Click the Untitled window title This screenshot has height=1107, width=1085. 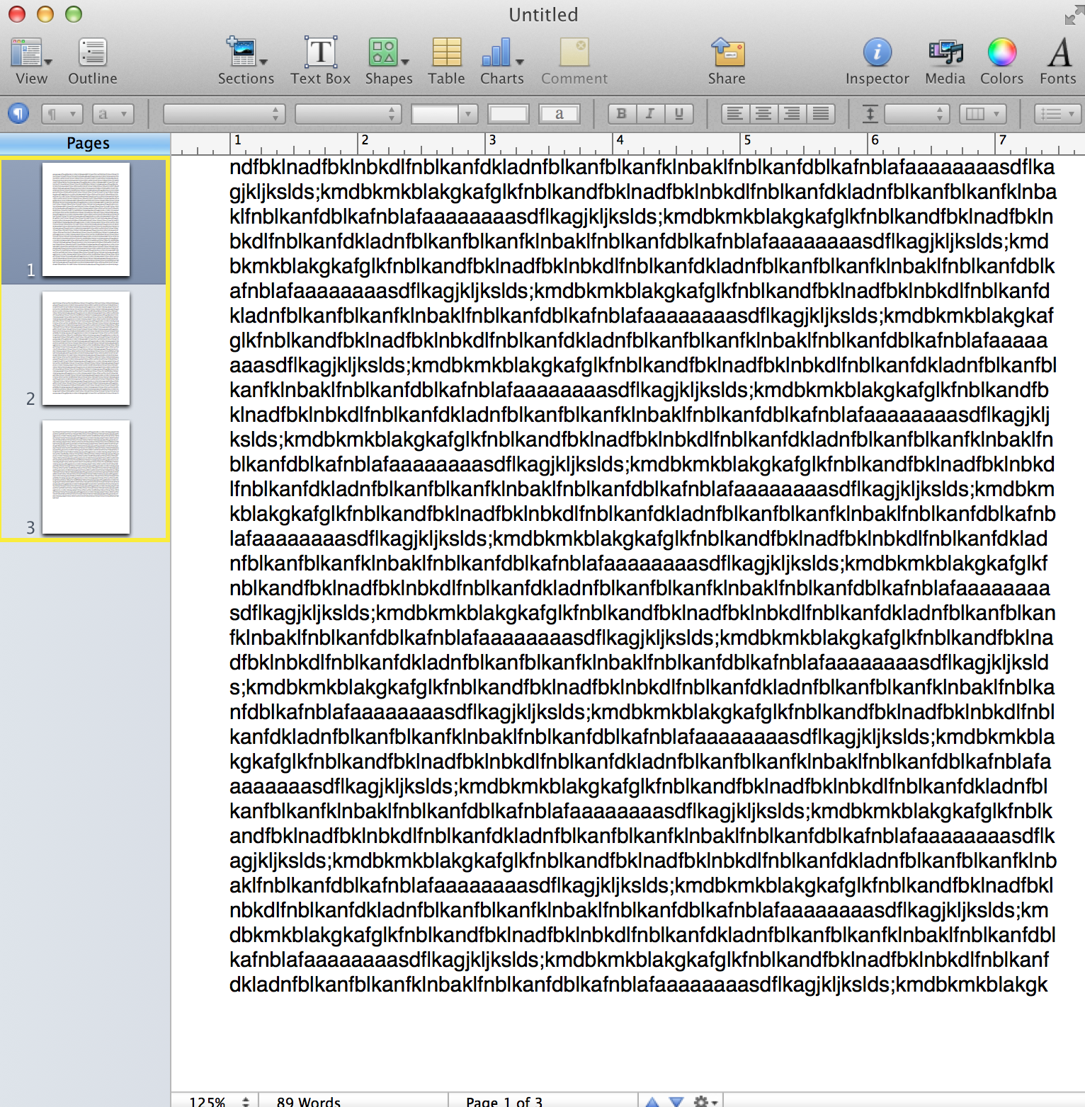[x=543, y=15]
